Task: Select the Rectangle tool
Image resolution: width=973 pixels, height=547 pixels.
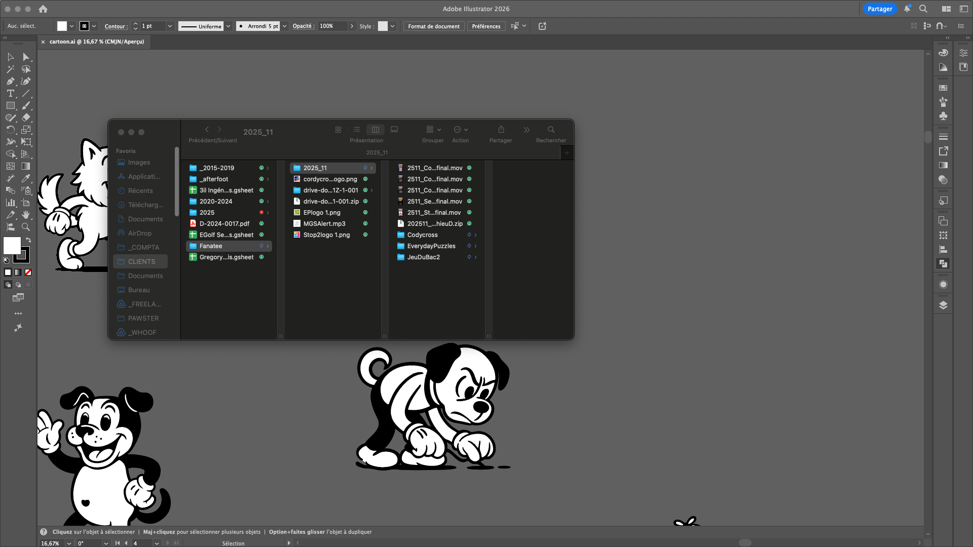Action: point(10,106)
